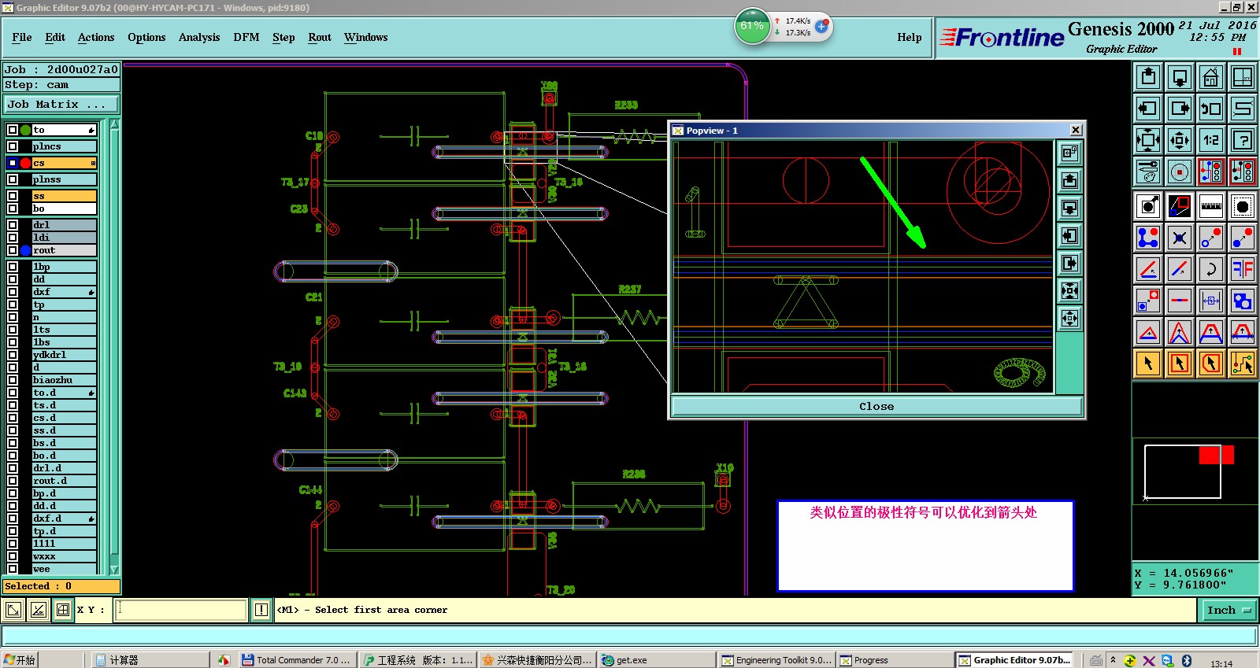This screenshot has width=1260, height=668.
Task: Click the mirror F icon
Action: click(1243, 269)
